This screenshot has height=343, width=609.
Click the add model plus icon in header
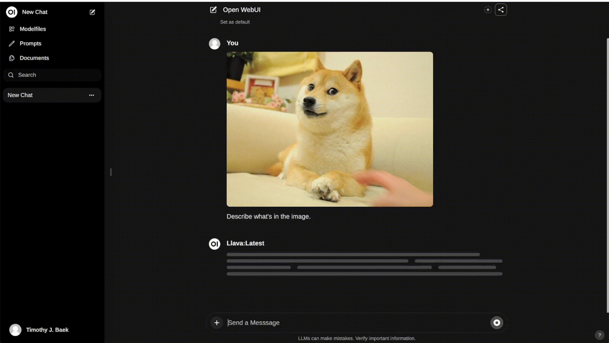point(488,10)
